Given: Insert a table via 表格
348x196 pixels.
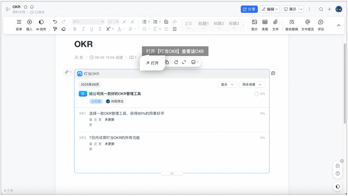Looking at the screenshot, I should click(265, 25).
